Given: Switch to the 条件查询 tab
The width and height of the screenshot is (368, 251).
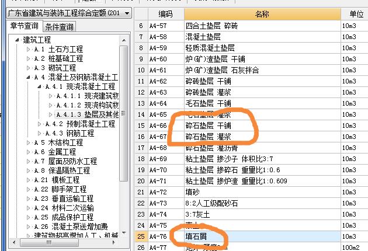Looking at the screenshot, I should pos(59,27).
